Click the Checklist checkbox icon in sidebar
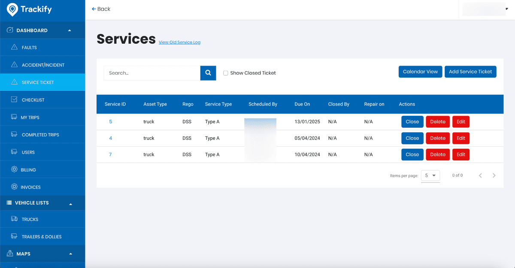The width and height of the screenshot is (515, 268). [14, 100]
